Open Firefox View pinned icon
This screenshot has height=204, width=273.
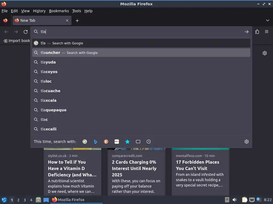[x=5, y=20]
